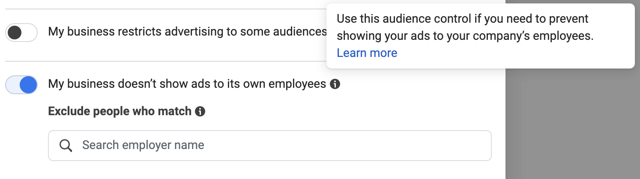The image size is (640, 179).
Task: Click the info icon beside own employees label
Action: [335, 84]
